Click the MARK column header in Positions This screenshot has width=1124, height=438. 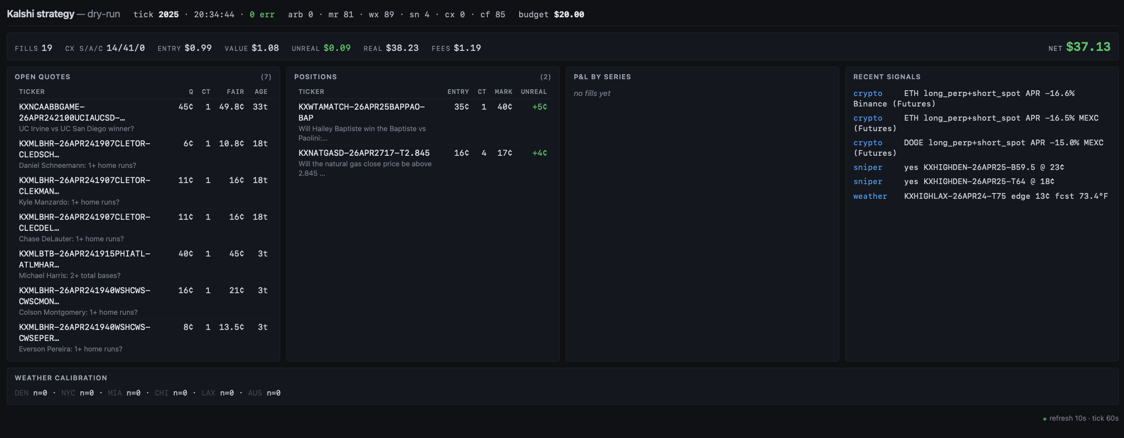tap(504, 92)
